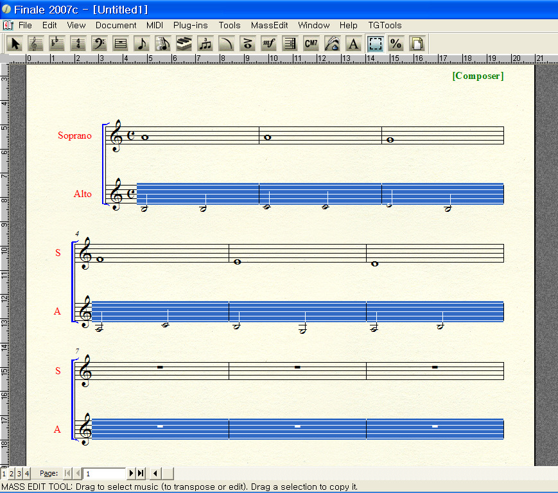Open the TGTools menu
558x493 pixels.
coord(385,25)
